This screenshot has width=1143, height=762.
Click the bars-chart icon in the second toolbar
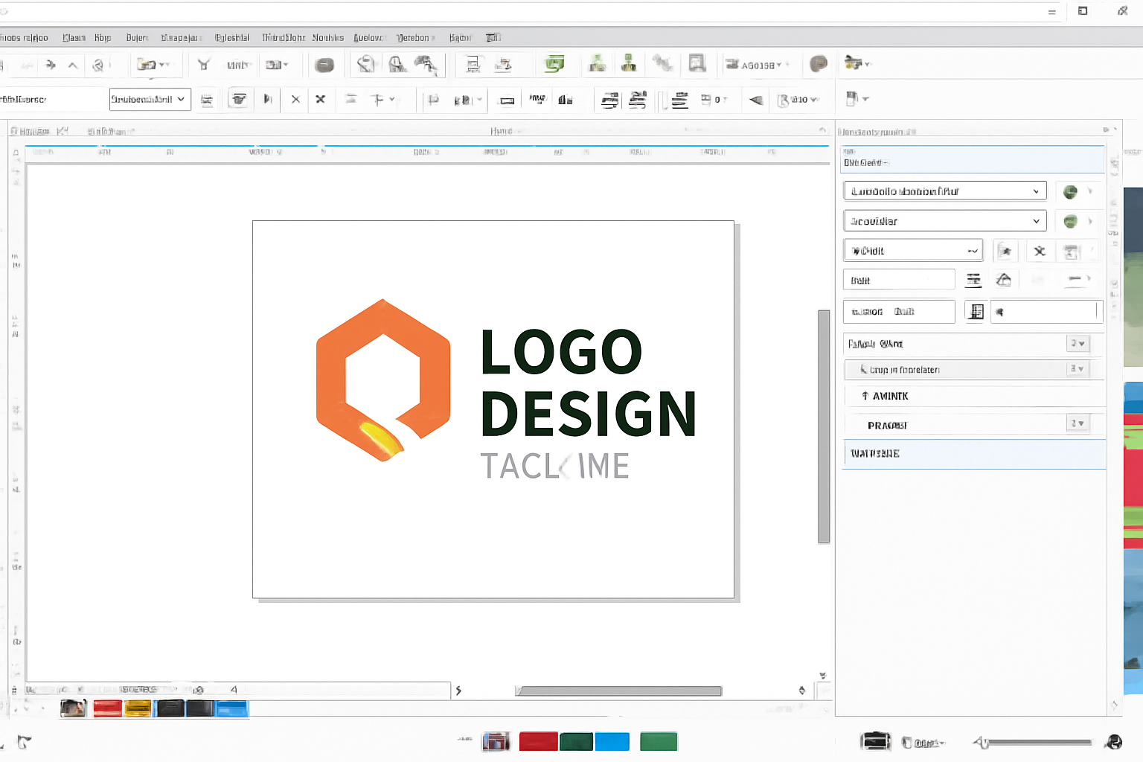coord(566,100)
